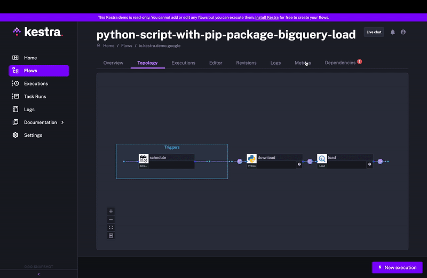Toggle the graph layout orientation button
Screen dimensions: 427x278
click(x=111, y=236)
